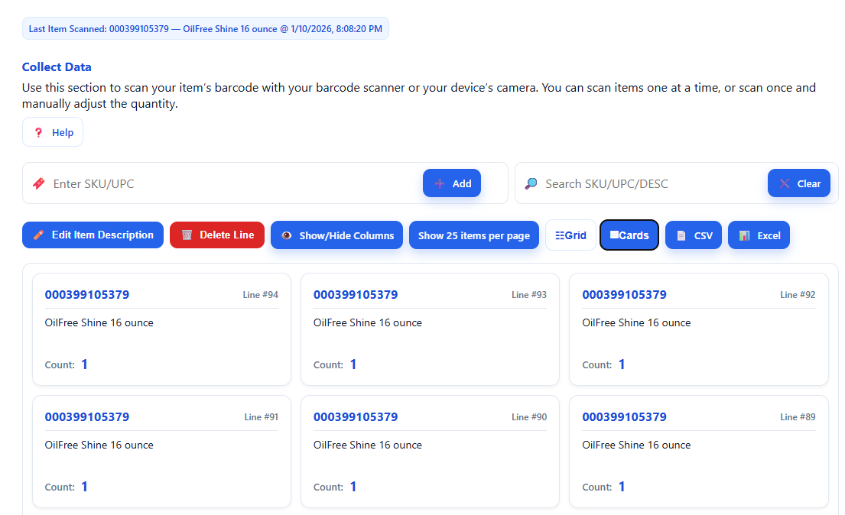
Task: Switch to Grid view
Action: (570, 235)
